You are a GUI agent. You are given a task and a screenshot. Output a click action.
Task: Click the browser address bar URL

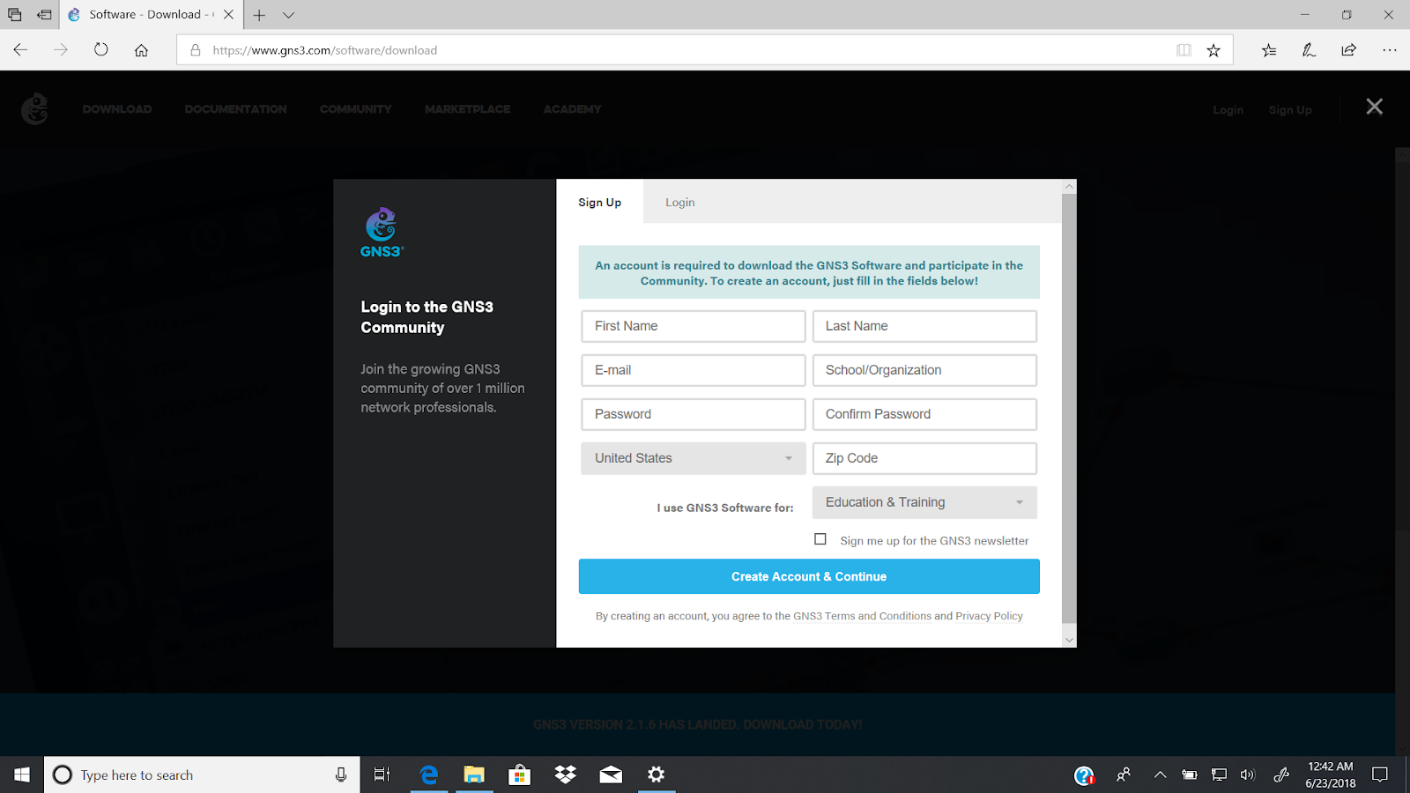tap(325, 50)
